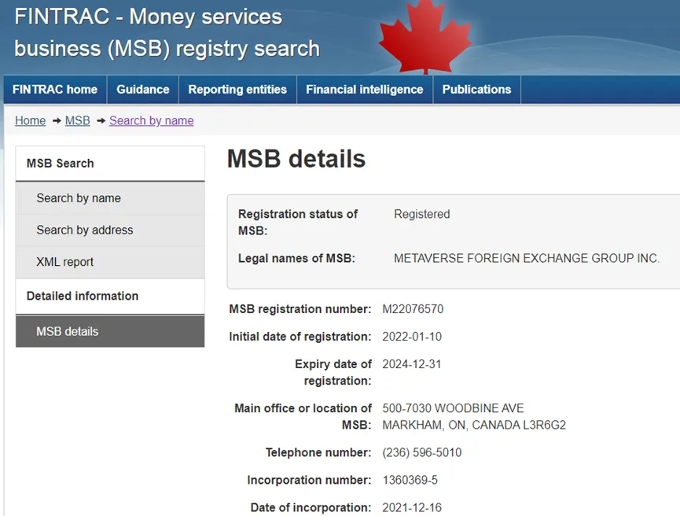Follow the MSB breadcrumb link
The width and height of the screenshot is (680, 516).
78,120
